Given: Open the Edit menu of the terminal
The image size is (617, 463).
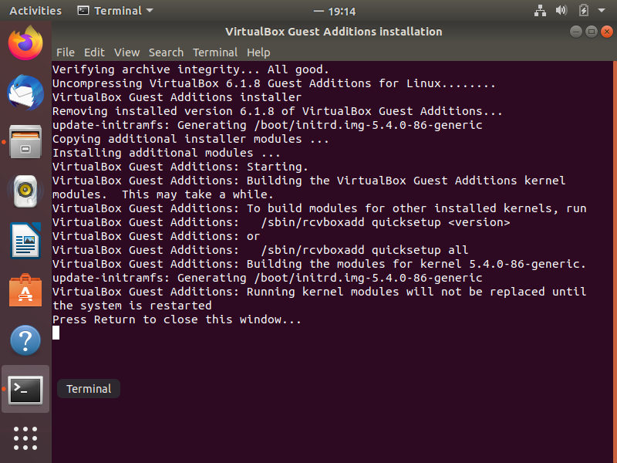Looking at the screenshot, I should click(94, 52).
